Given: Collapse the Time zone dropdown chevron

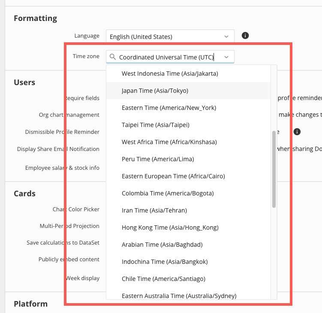Looking at the screenshot, I should (x=226, y=57).
